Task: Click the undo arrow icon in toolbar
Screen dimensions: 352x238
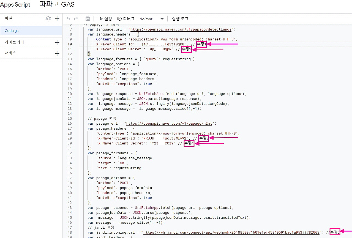Action: [69, 19]
